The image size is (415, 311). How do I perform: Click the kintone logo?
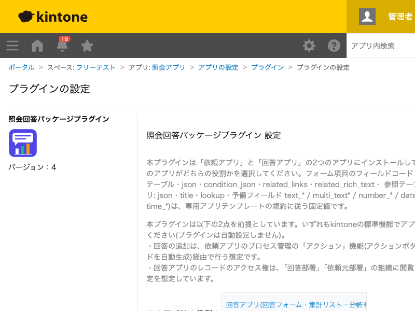[x=53, y=17]
